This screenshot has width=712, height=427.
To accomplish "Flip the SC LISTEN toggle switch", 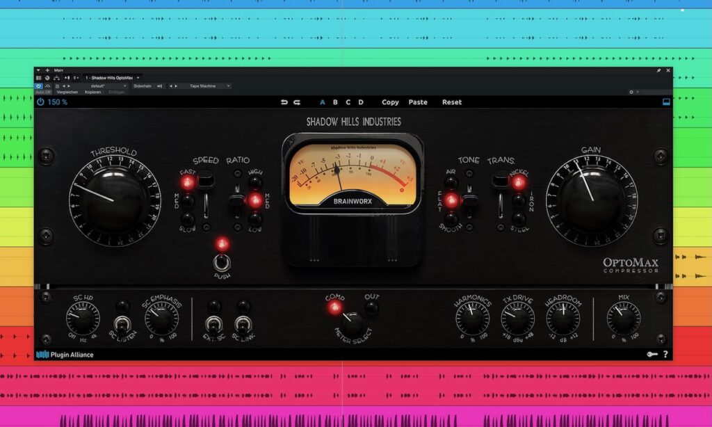I will (122, 324).
